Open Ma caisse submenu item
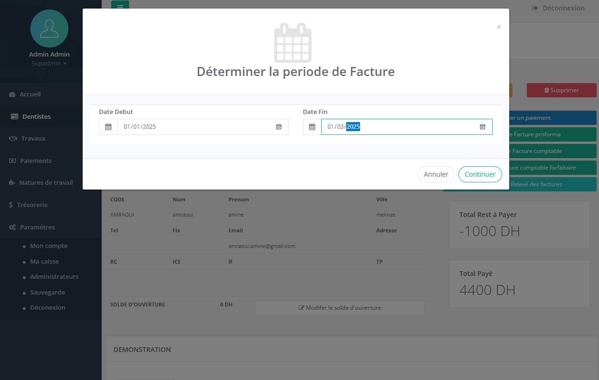Screen dimensions: 599x380 pyautogui.click(x=44, y=261)
